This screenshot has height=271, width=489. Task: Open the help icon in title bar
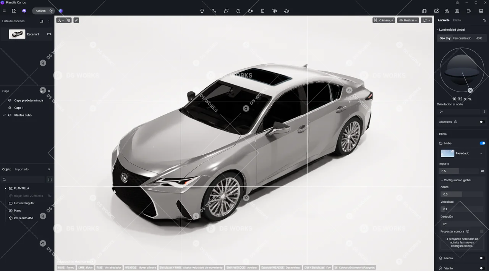458,3
